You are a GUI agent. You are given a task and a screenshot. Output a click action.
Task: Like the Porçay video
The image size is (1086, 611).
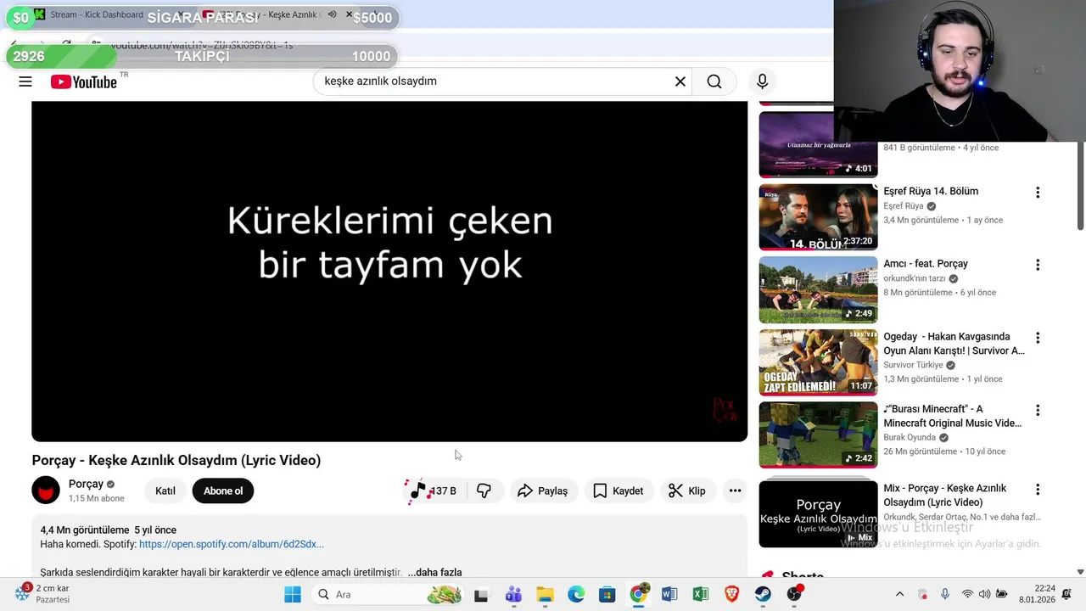pos(433,490)
